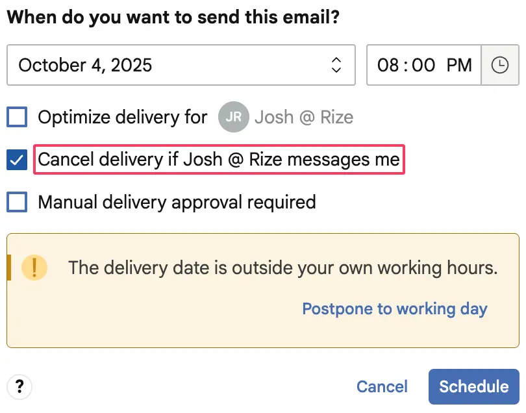Click the question mark help icon

pyautogui.click(x=19, y=387)
